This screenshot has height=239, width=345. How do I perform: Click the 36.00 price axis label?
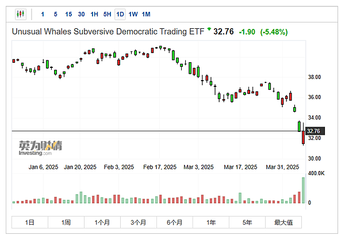315,97
